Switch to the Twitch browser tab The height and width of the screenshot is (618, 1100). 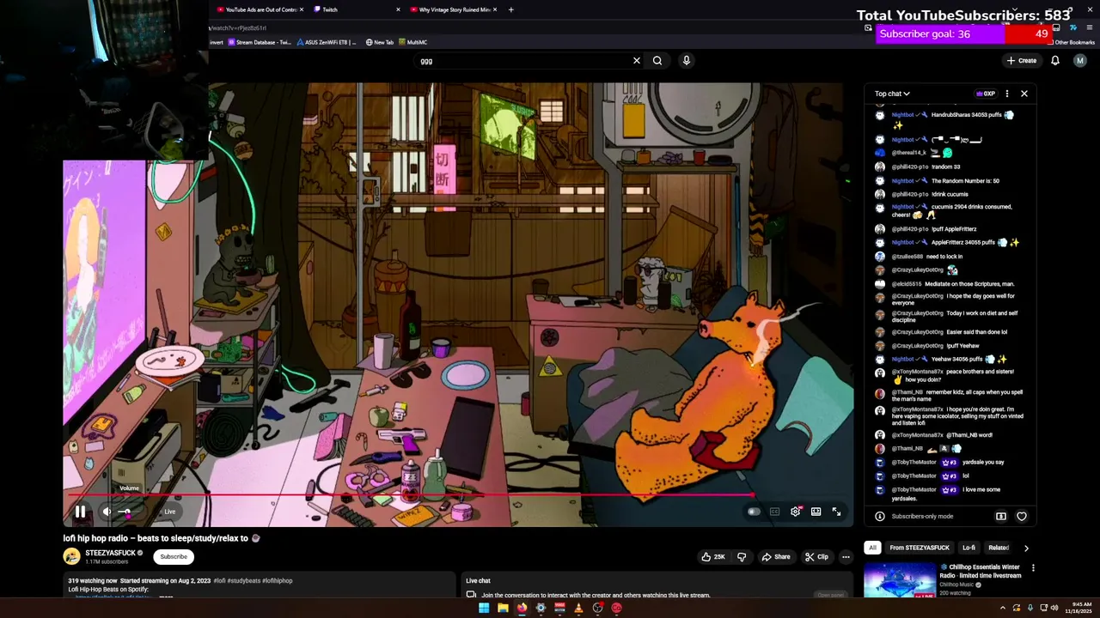coord(357,9)
